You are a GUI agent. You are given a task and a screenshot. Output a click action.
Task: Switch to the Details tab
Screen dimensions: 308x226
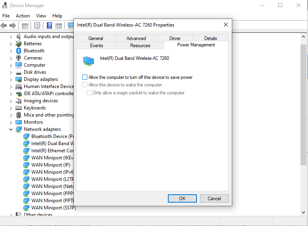click(x=211, y=38)
